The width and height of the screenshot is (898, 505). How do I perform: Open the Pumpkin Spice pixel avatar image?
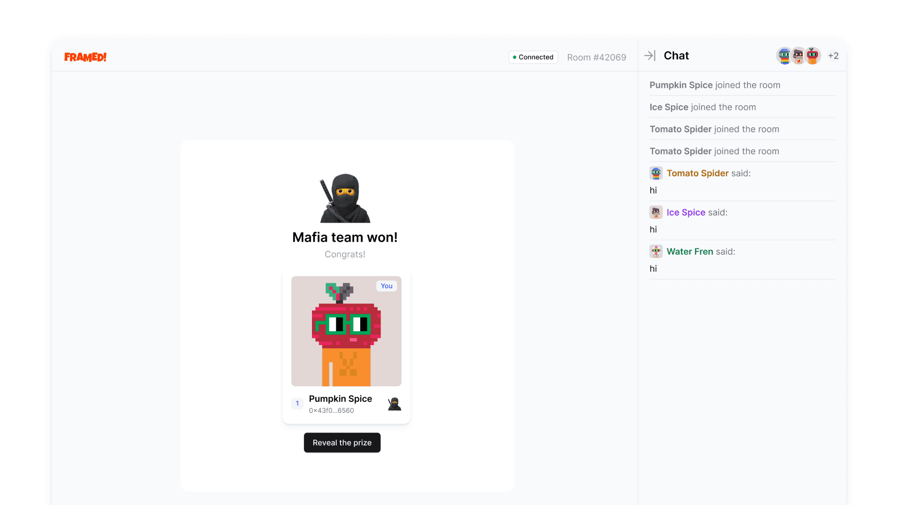pyautogui.click(x=346, y=331)
